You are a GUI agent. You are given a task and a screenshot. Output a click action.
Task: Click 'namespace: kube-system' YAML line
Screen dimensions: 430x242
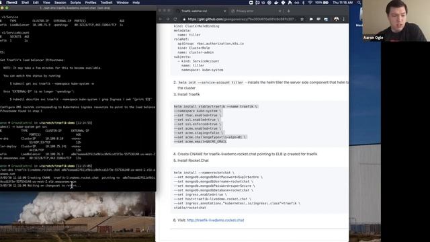pos(202,70)
